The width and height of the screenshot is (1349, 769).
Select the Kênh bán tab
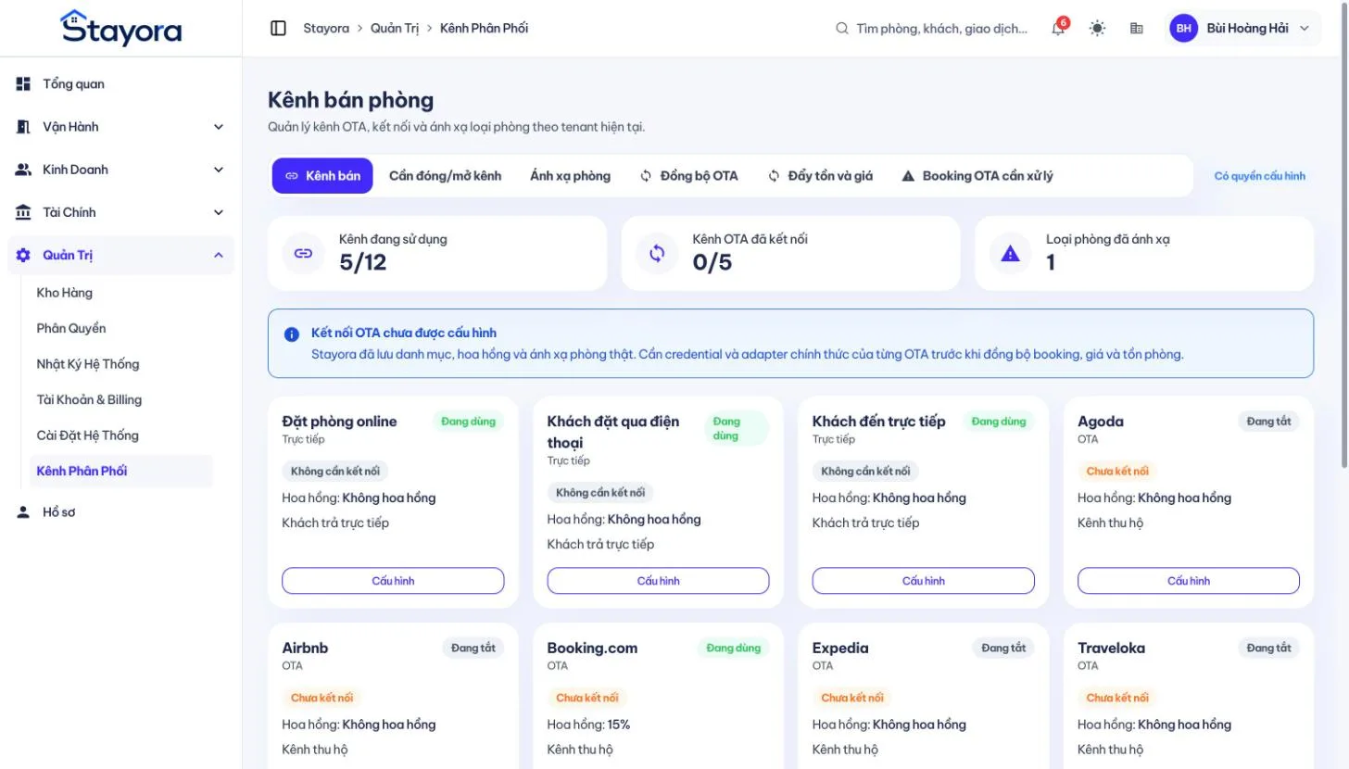(322, 175)
